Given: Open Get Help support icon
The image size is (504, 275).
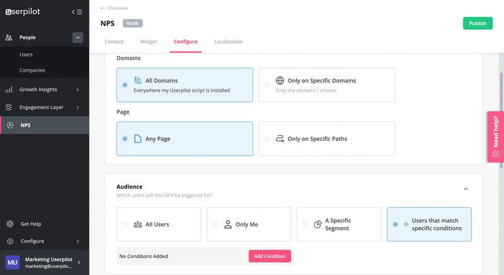Looking at the screenshot, I should pyautogui.click(x=9, y=224).
